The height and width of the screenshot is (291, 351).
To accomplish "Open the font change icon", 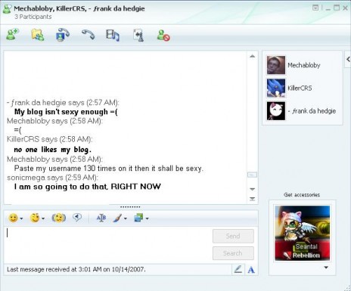I will point(101,218).
